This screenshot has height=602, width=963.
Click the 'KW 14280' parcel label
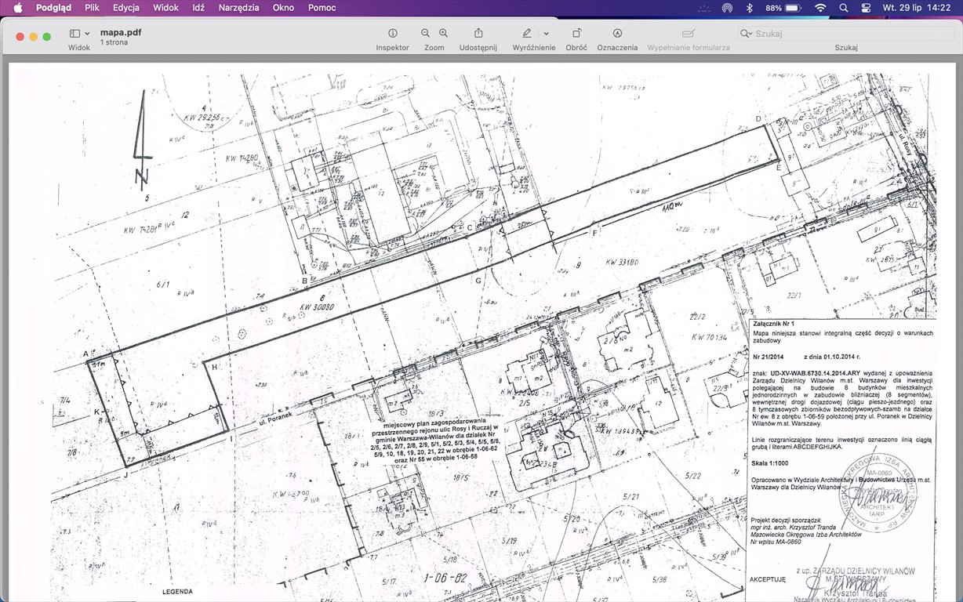click(x=242, y=158)
